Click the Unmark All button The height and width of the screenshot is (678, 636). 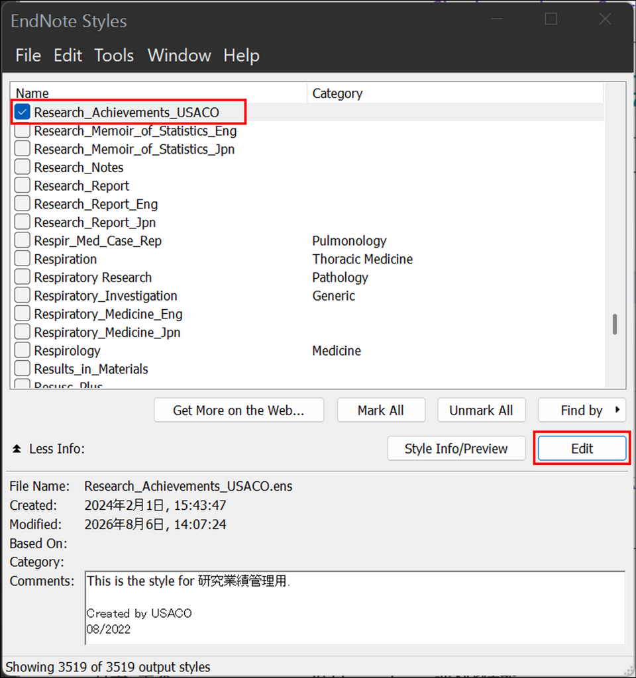coord(481,410)
